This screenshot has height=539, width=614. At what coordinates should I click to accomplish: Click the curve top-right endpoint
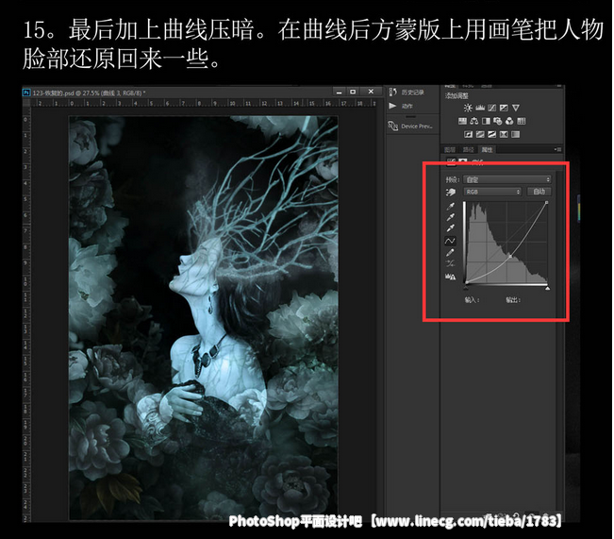click(547, 203)
